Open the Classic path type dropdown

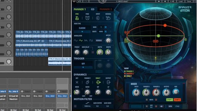point(82,30)
